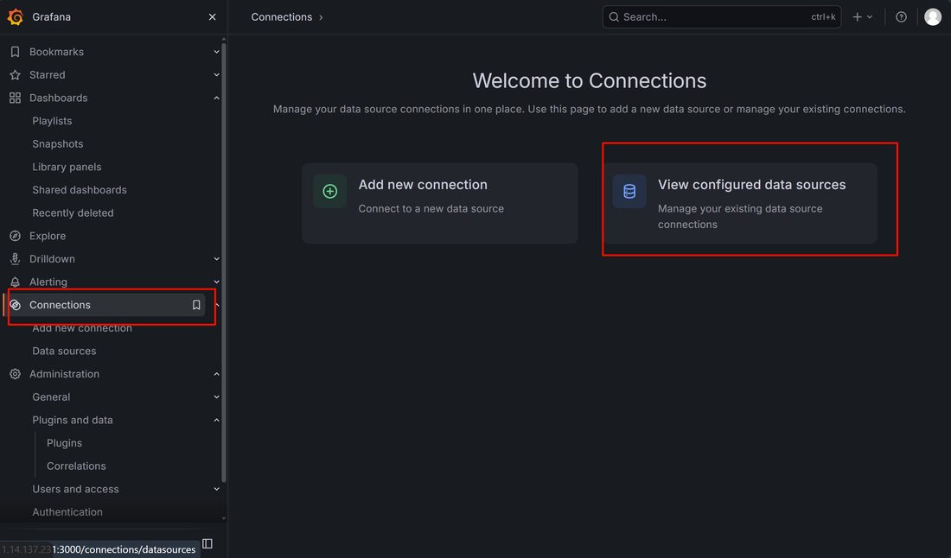Click the sidebar vertical scrollbar
The image size is (951, 558).
[224, 261]
